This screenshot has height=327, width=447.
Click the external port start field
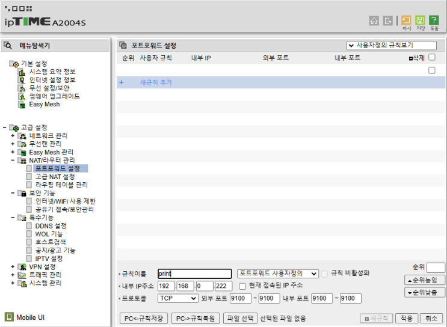point(241,298)
